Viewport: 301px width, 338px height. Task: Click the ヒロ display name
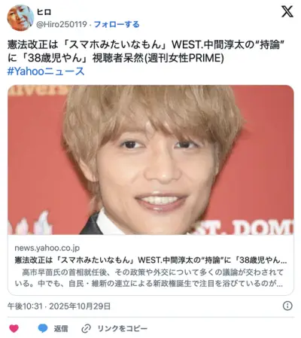click(x=44, y=12)
